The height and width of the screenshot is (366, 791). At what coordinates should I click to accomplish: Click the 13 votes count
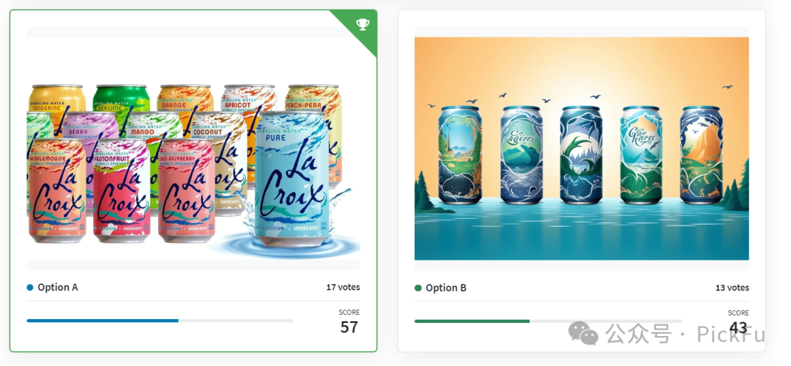pos(732,288)
